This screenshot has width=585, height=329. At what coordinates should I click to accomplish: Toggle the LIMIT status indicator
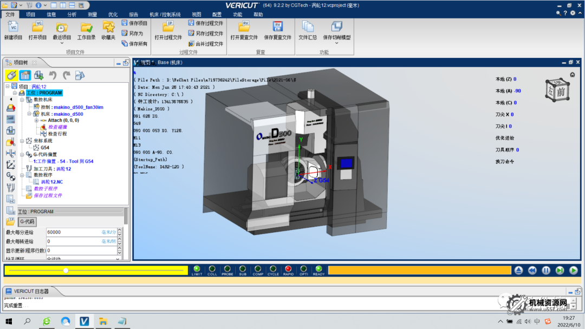coord(197,268)
